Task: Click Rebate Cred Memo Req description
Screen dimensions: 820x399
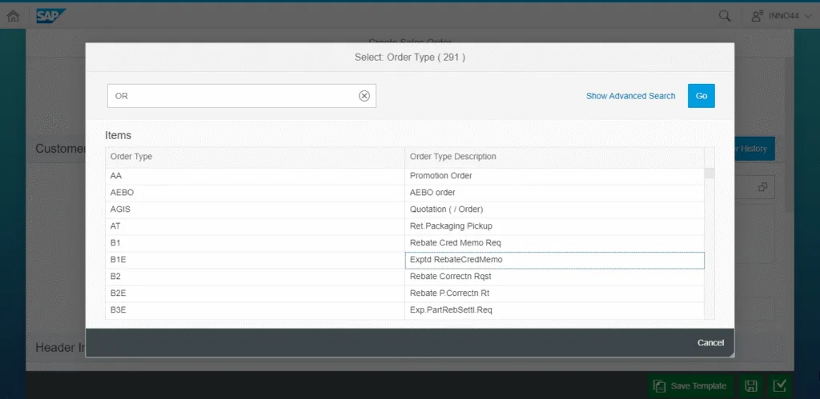Action: coord(456,243)
